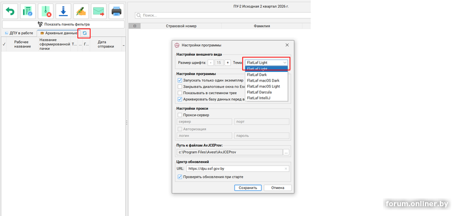The height and width of the screenshot is (216, 460).
Task: Click the green undo arrow toolbar icon
Action: click(x=10, y=11)
